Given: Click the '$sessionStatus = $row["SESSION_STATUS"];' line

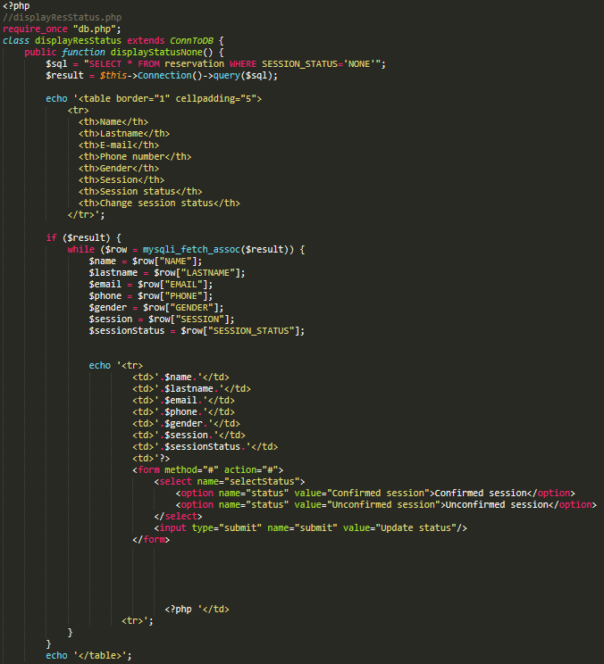Looking at the screenshot, I should tap(197, 331).
